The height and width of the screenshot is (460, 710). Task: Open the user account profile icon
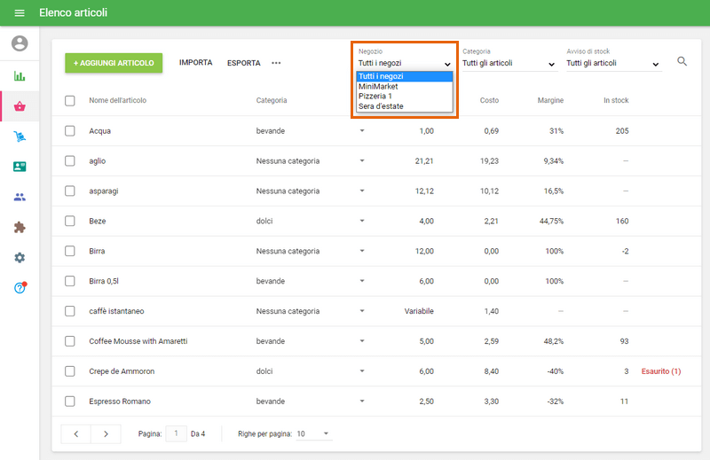tap(20, 43)
